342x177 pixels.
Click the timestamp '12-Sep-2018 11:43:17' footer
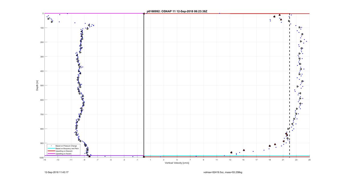click(x=56, y=172)
